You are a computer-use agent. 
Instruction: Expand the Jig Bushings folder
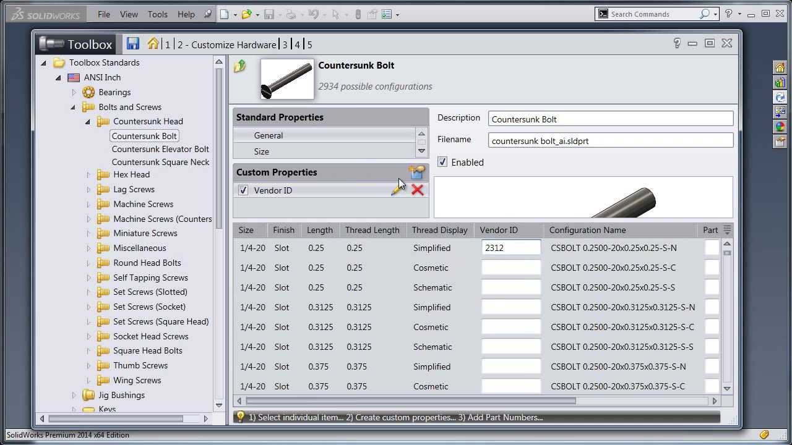click(x=74, y=395)
